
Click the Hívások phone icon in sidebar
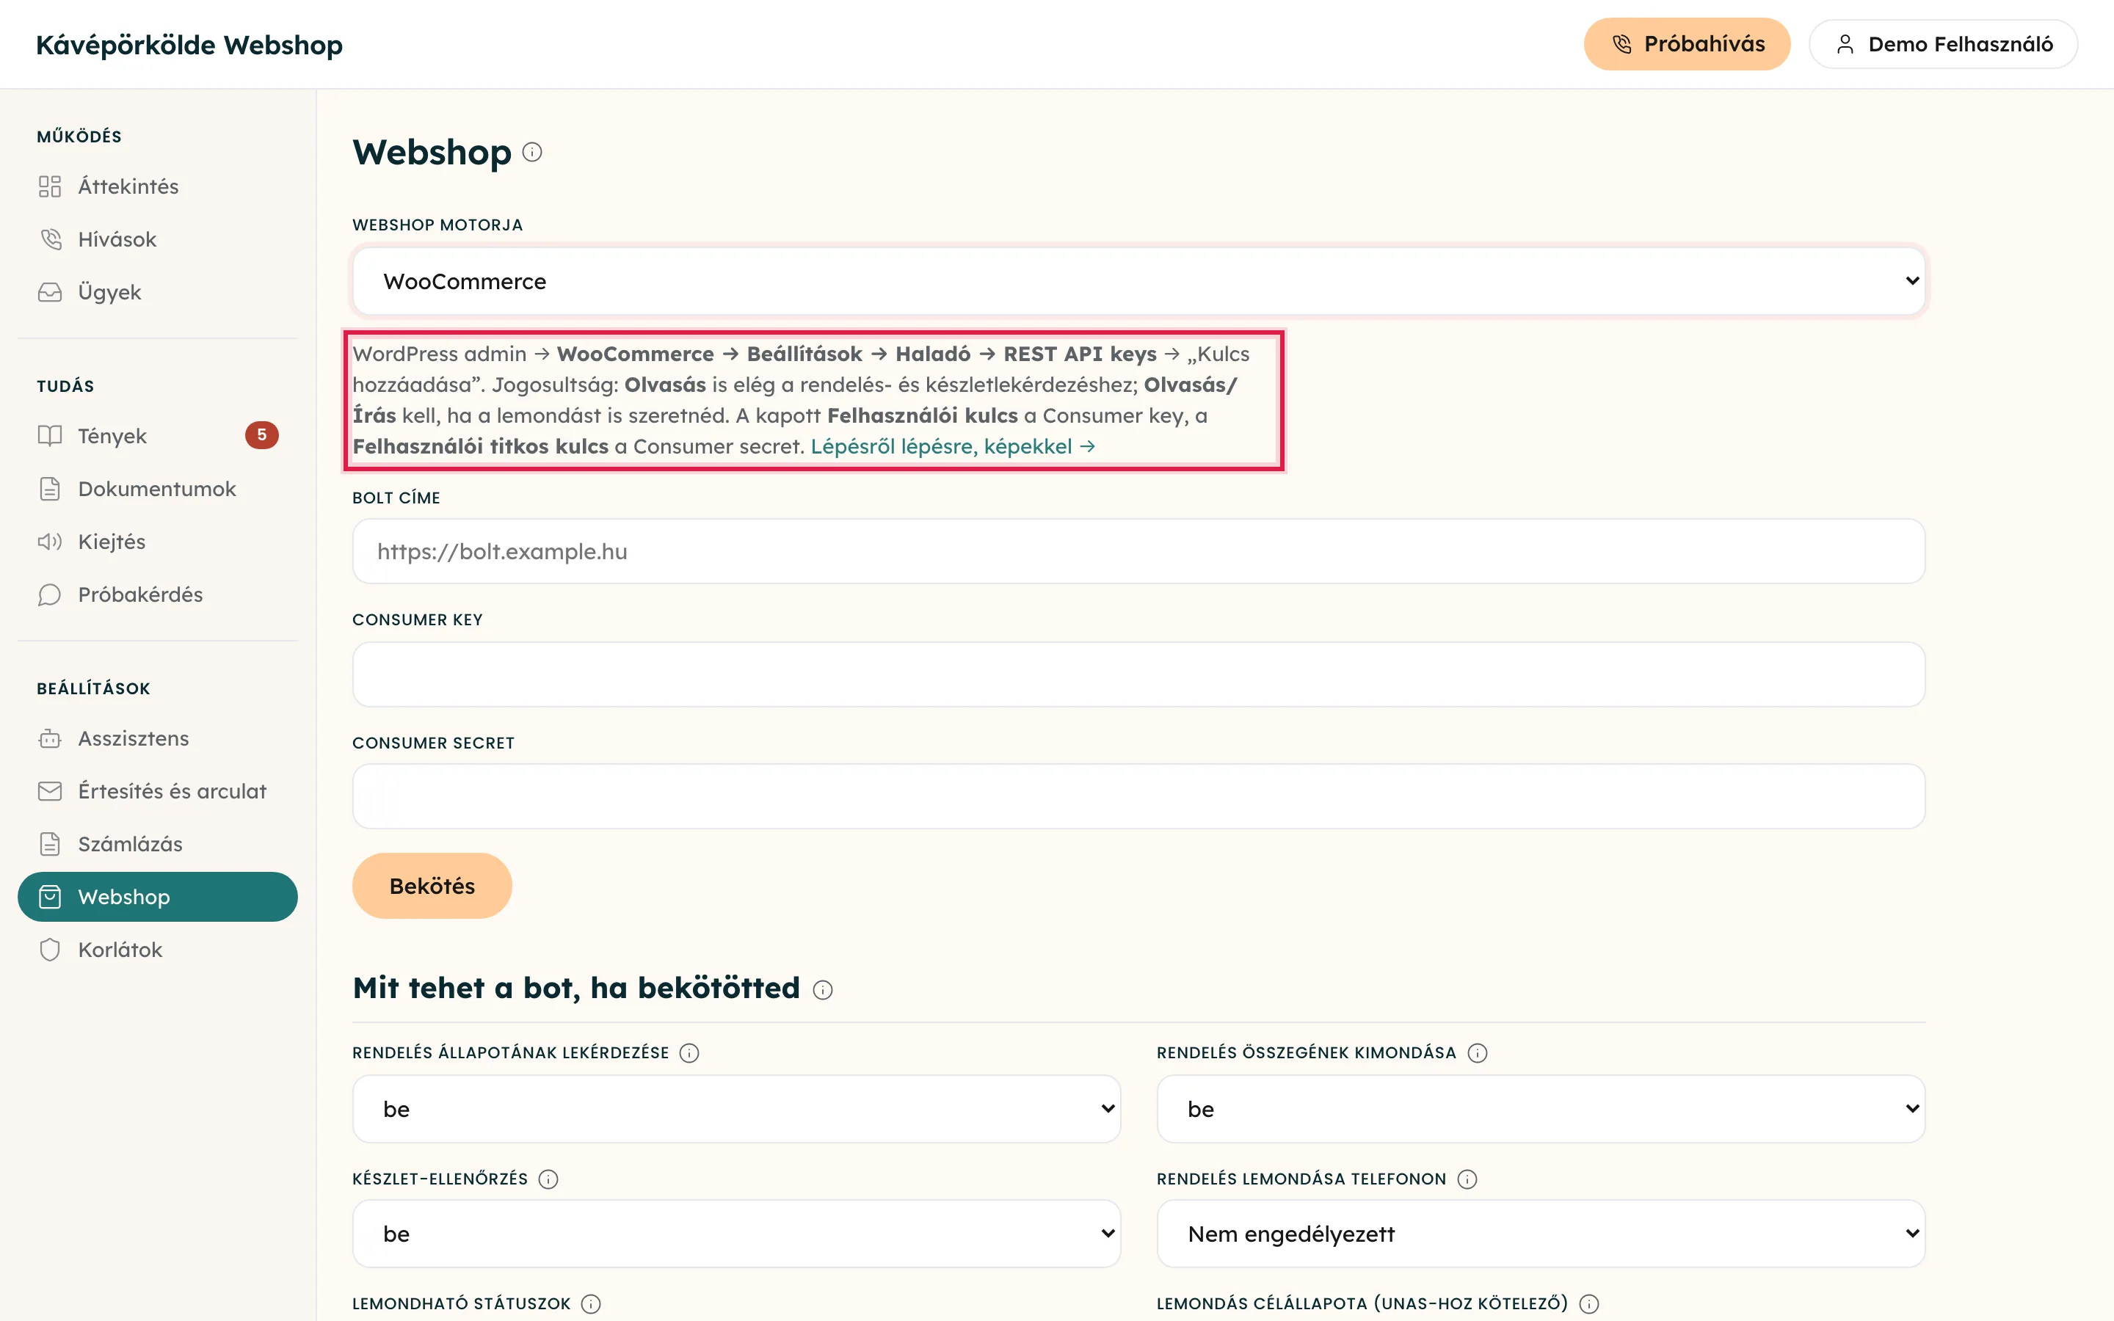(x=50, y=239)
